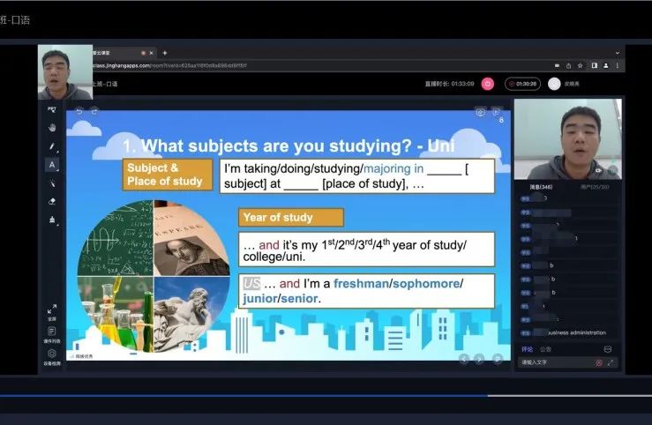Open browser three-dot menu
This screenshot has height=425, width=652.
click(618, 65)
